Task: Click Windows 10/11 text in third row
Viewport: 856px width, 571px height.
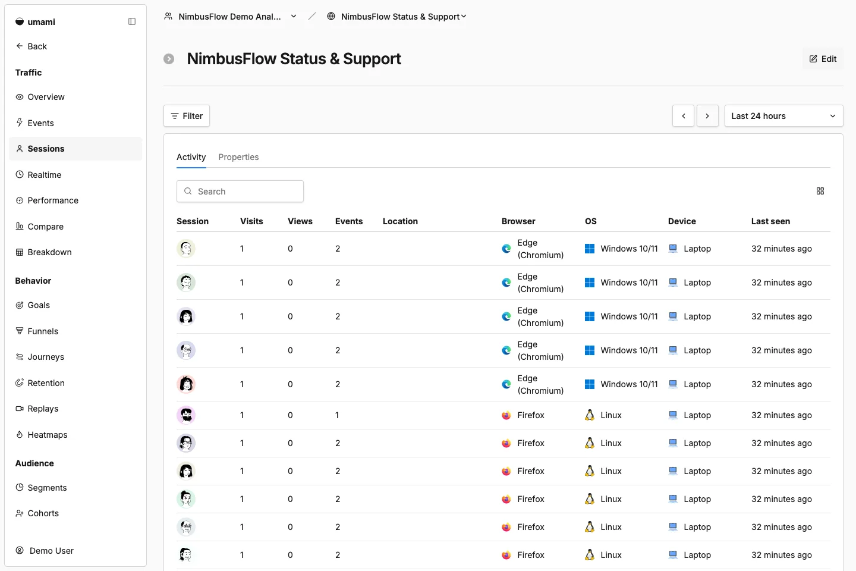Action: (629, 316)
